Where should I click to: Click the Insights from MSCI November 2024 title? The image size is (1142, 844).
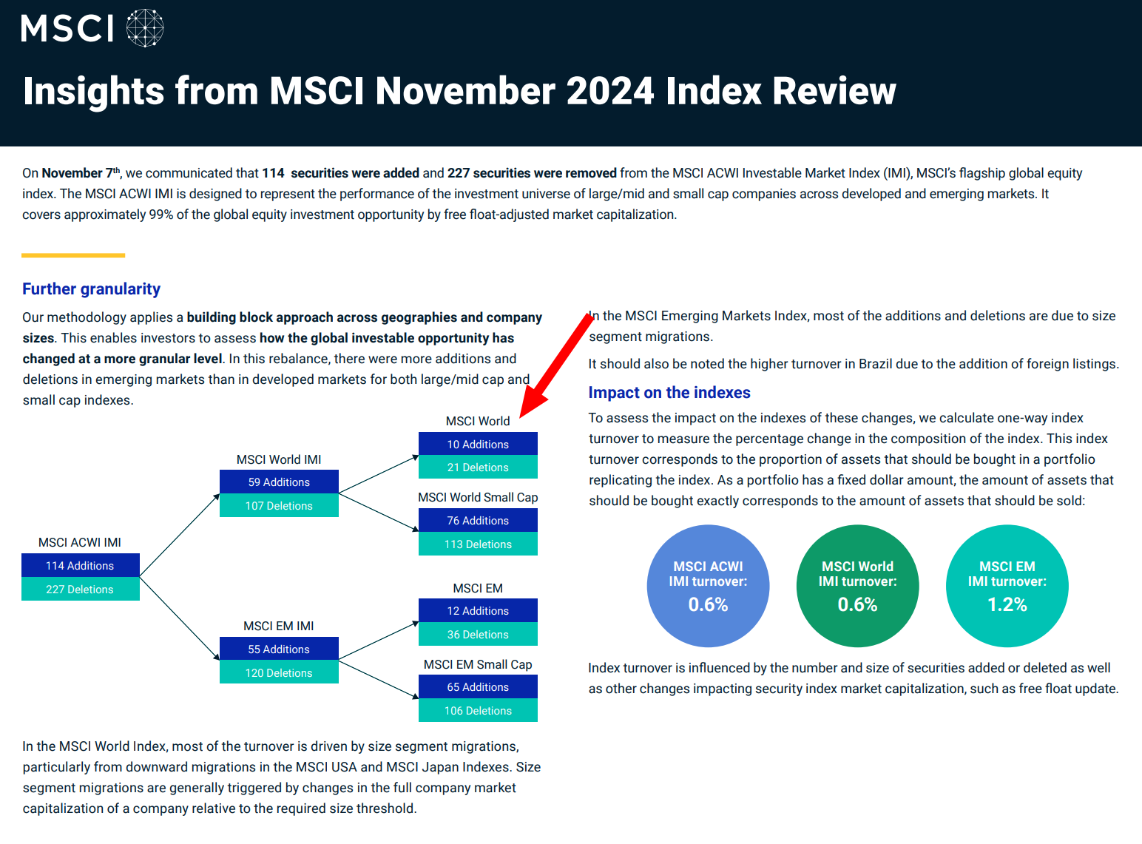[459, 92]
